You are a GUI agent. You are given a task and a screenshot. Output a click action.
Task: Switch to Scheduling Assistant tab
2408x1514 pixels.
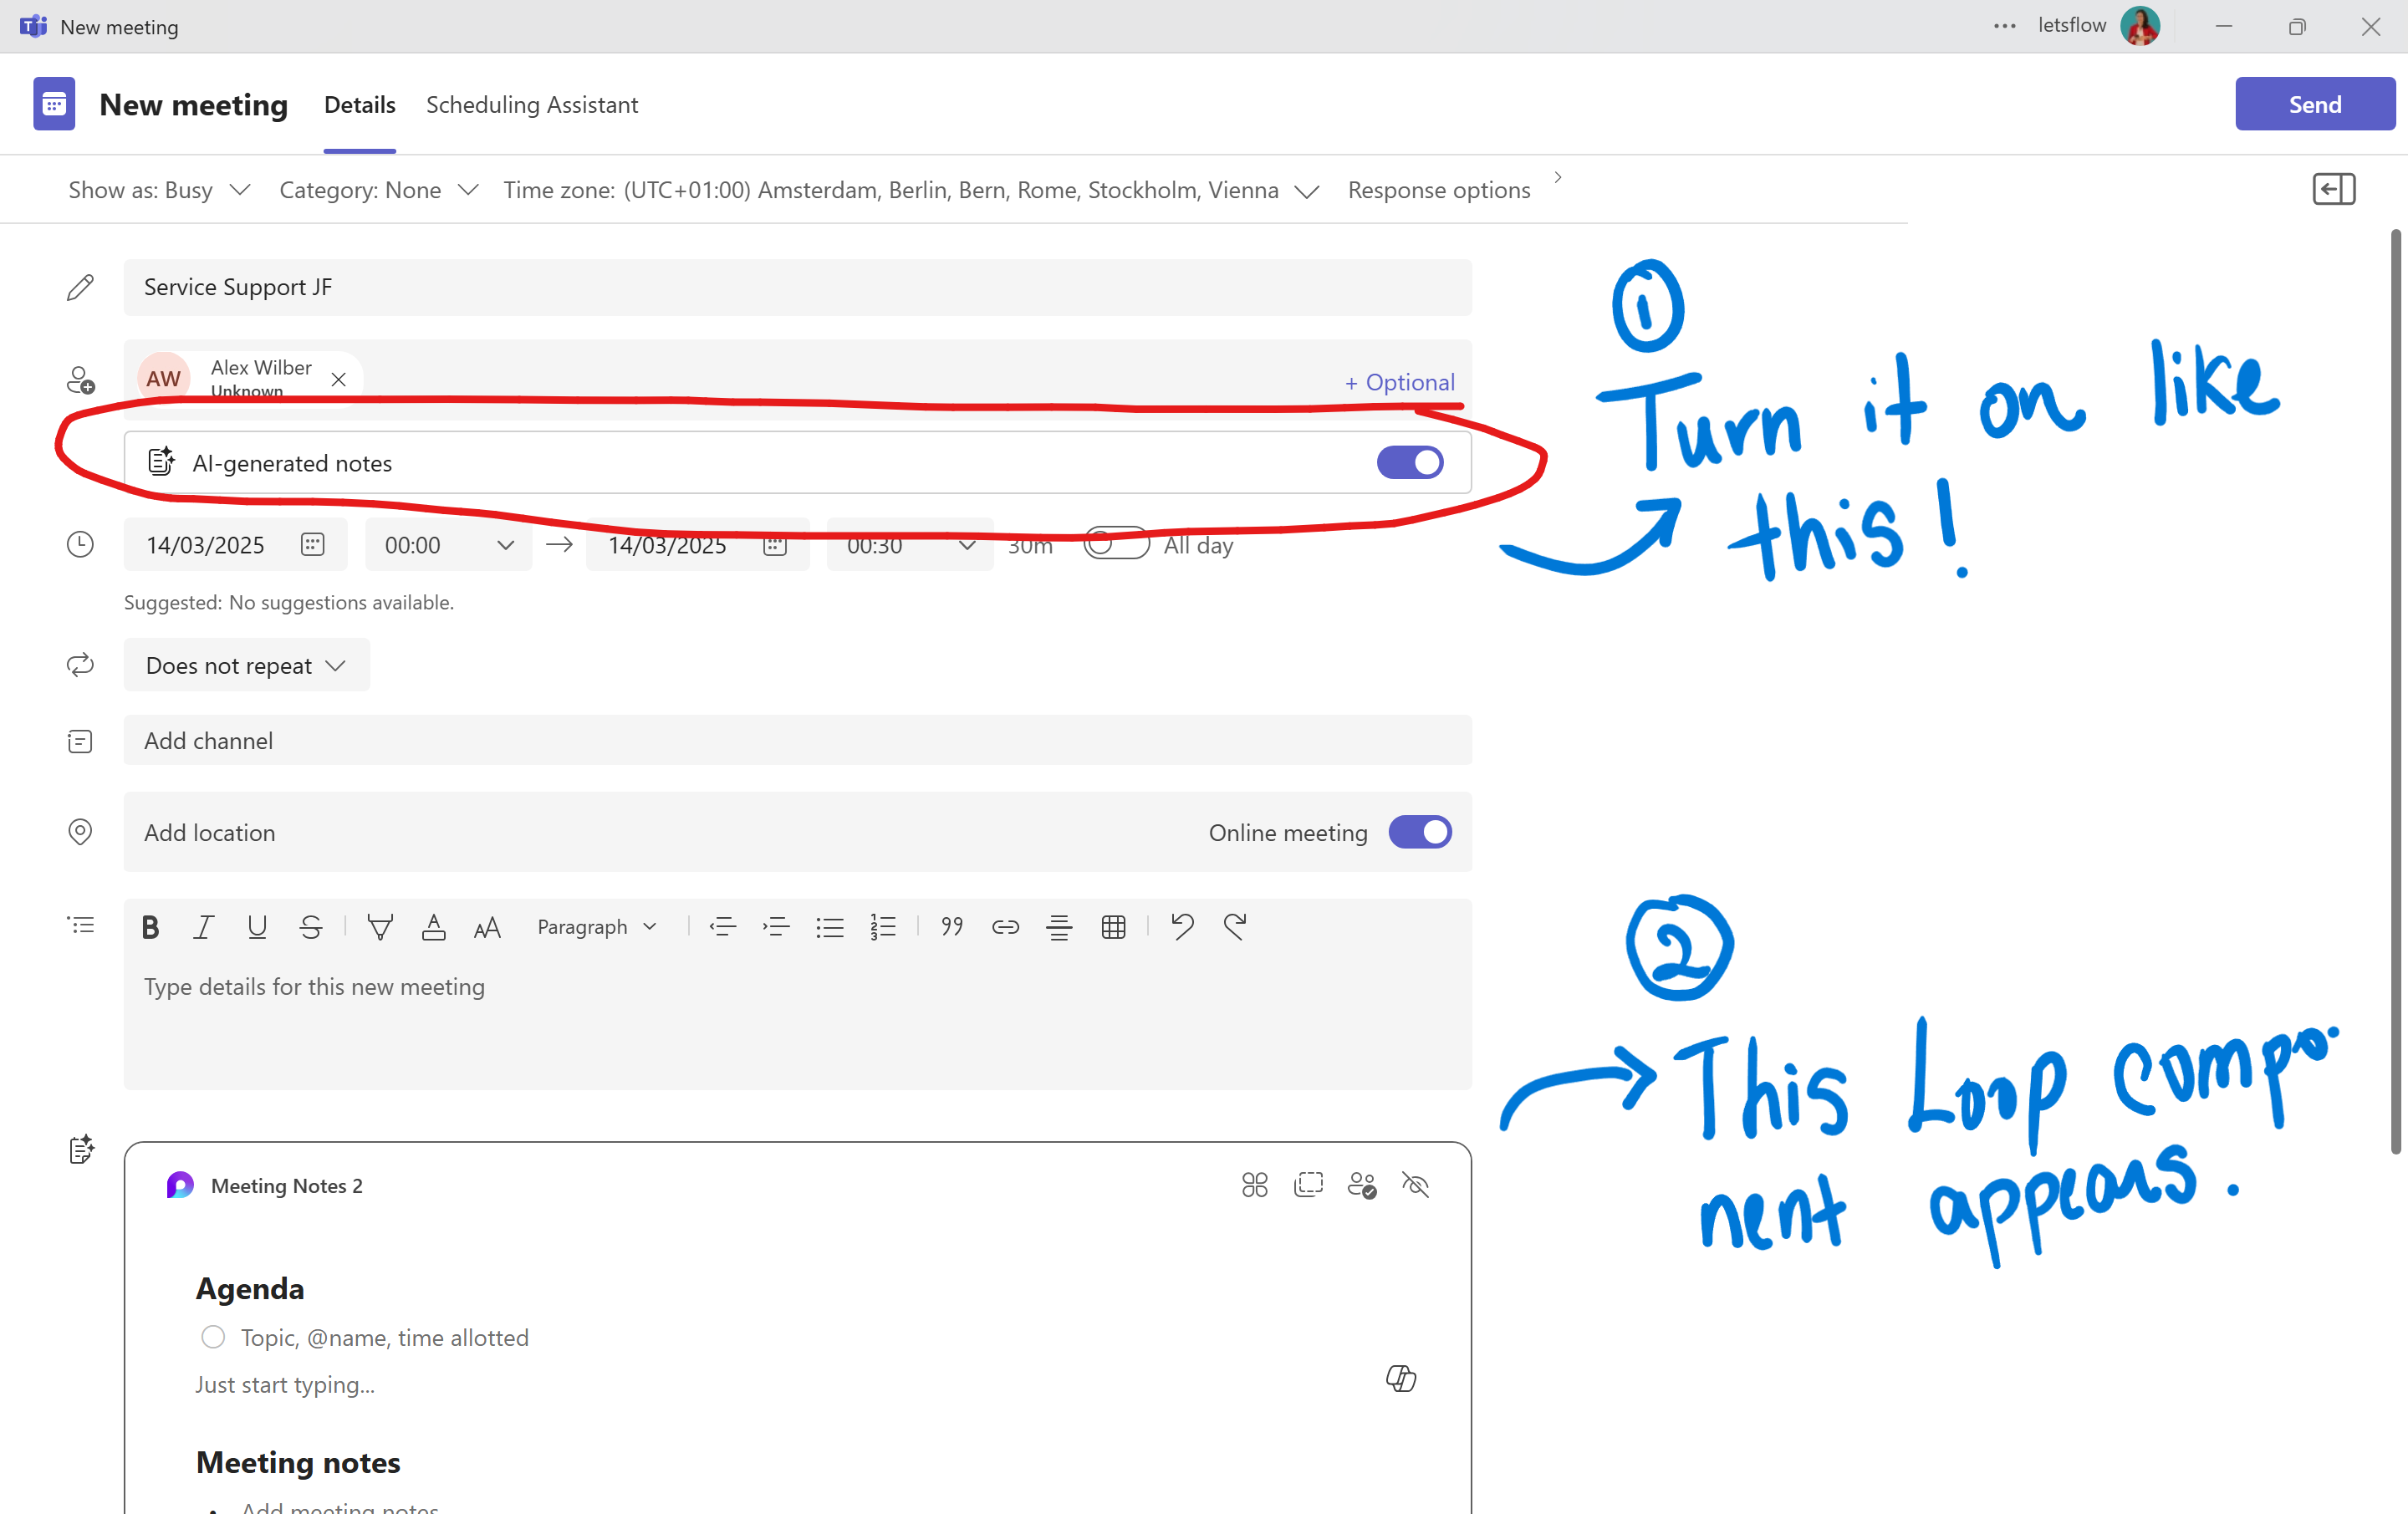coord(531,105)
